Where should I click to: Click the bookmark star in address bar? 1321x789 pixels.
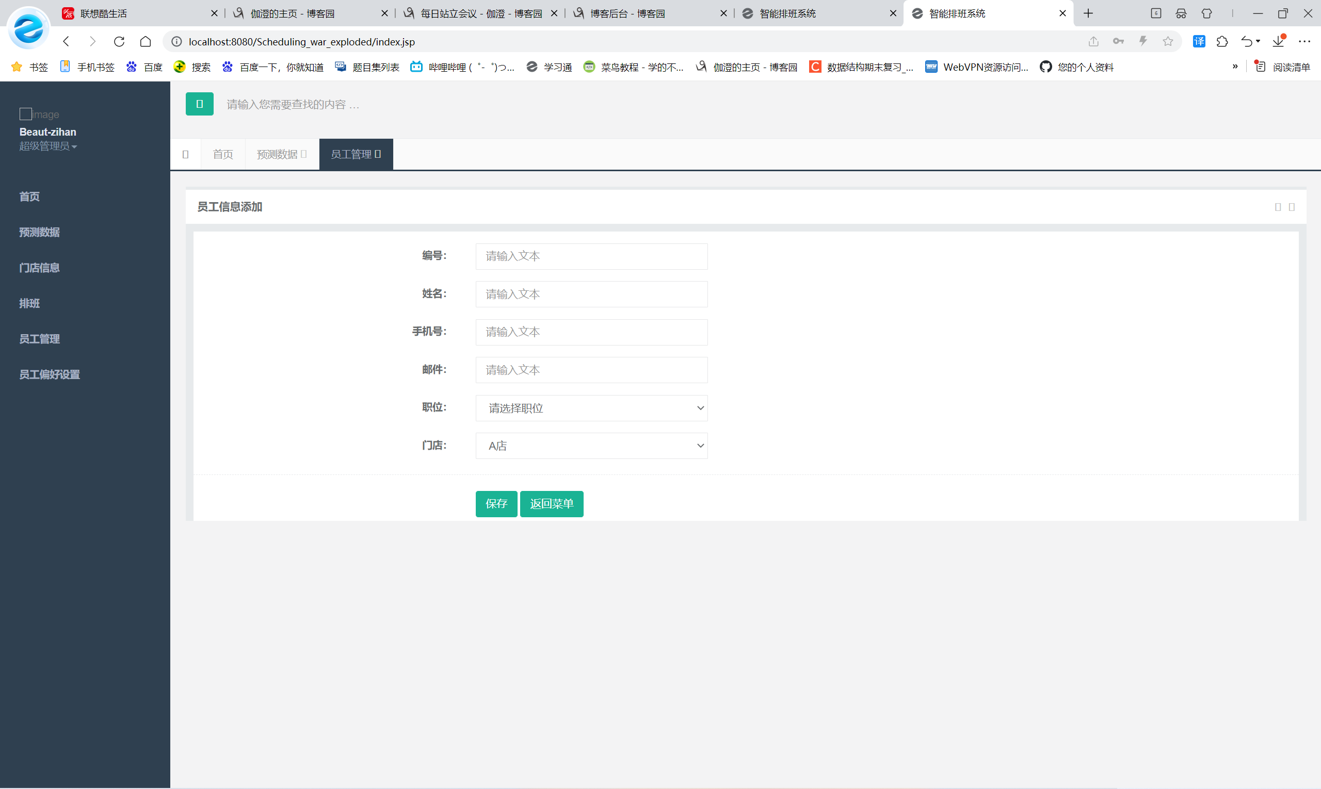click(1167, 41)
